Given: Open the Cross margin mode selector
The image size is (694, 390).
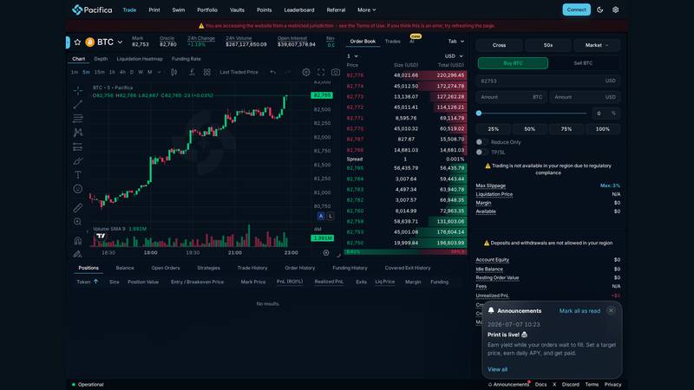Looking at the screenshot, I should [x=499, y=45].
